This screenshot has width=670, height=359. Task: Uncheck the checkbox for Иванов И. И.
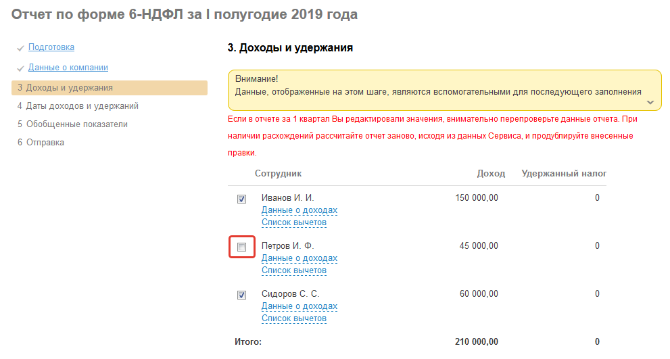click(241, 199)
